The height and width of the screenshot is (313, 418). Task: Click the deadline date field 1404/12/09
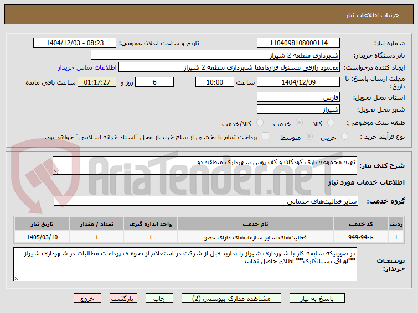coord(298,82)
